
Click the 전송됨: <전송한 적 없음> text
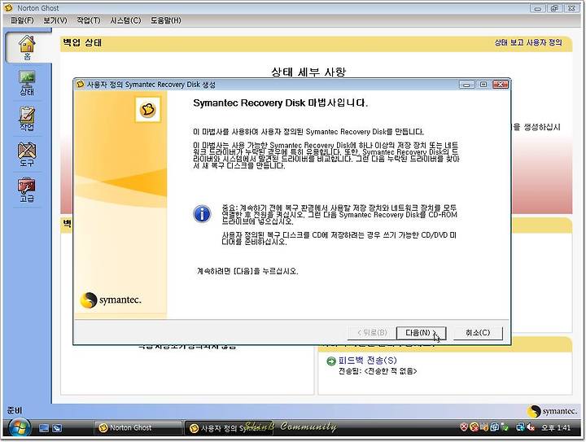[378, 371]
